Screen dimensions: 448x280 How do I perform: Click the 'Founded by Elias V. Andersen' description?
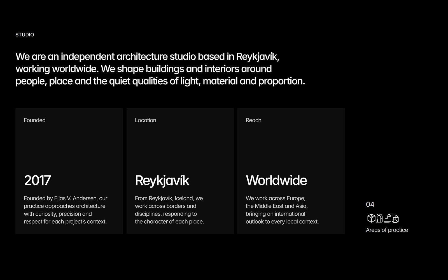[x=66, y=210]
